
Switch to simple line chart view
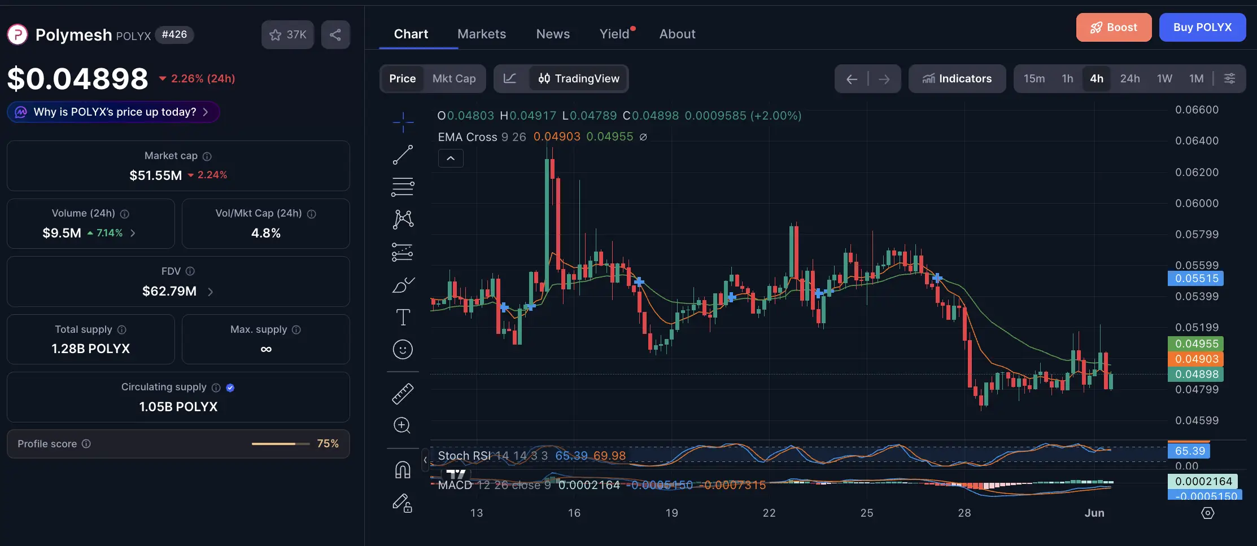[510, 78]
